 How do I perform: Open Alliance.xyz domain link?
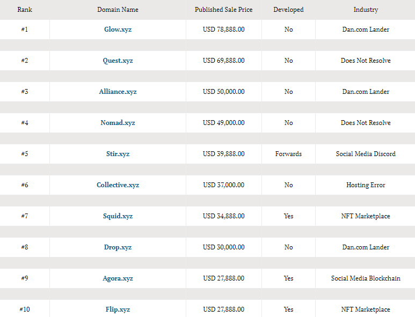coord(118,92)
